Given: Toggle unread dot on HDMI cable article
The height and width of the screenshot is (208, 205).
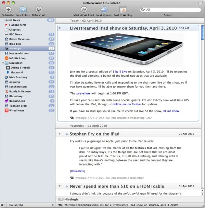Looking at the screenshot, I should pos(67,187).
